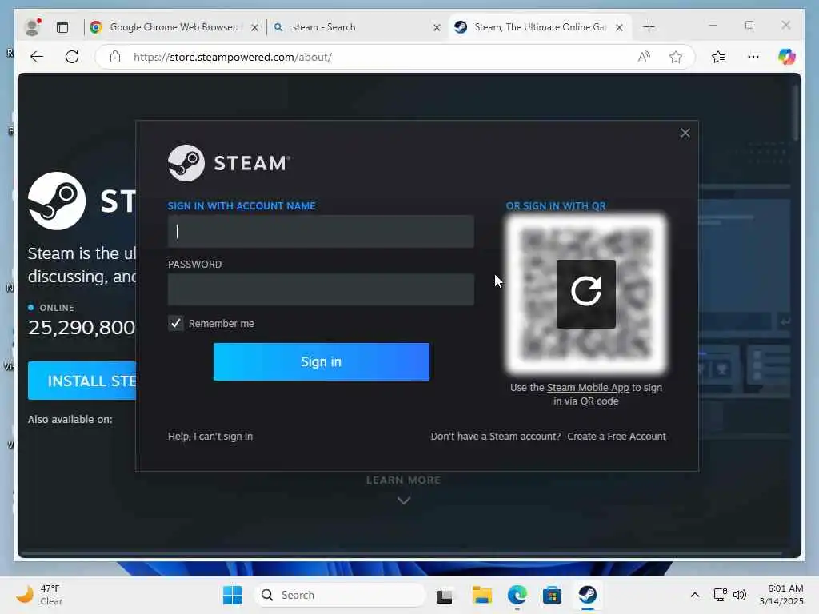Click the blue Sign in button
The width and height of the screenshot is (819, 614).
[x=322, y=361]
